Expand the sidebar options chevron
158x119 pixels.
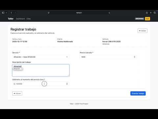pyautogui.click(x=7, y=13)
